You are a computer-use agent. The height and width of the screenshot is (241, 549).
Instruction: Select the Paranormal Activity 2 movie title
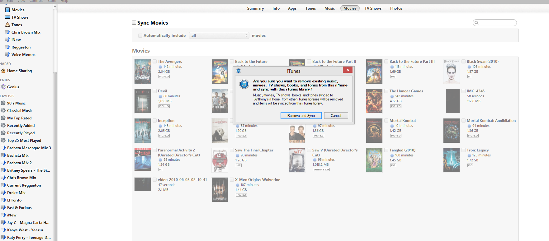pyautogui.click(x=179, y=152)
